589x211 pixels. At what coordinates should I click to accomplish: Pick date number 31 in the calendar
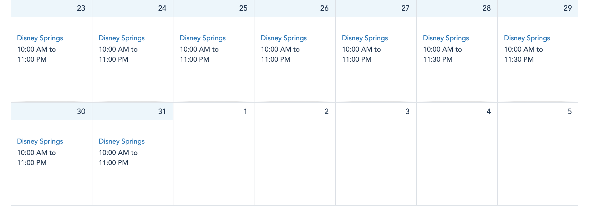coord(162,111)
